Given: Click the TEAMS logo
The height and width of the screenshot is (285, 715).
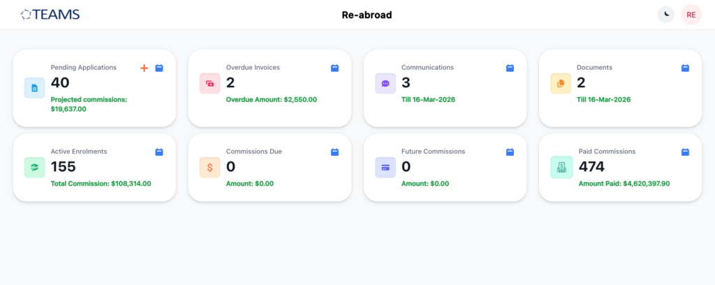Looking at the screenshot, I should pyautogui.click(x=50, y=14).
